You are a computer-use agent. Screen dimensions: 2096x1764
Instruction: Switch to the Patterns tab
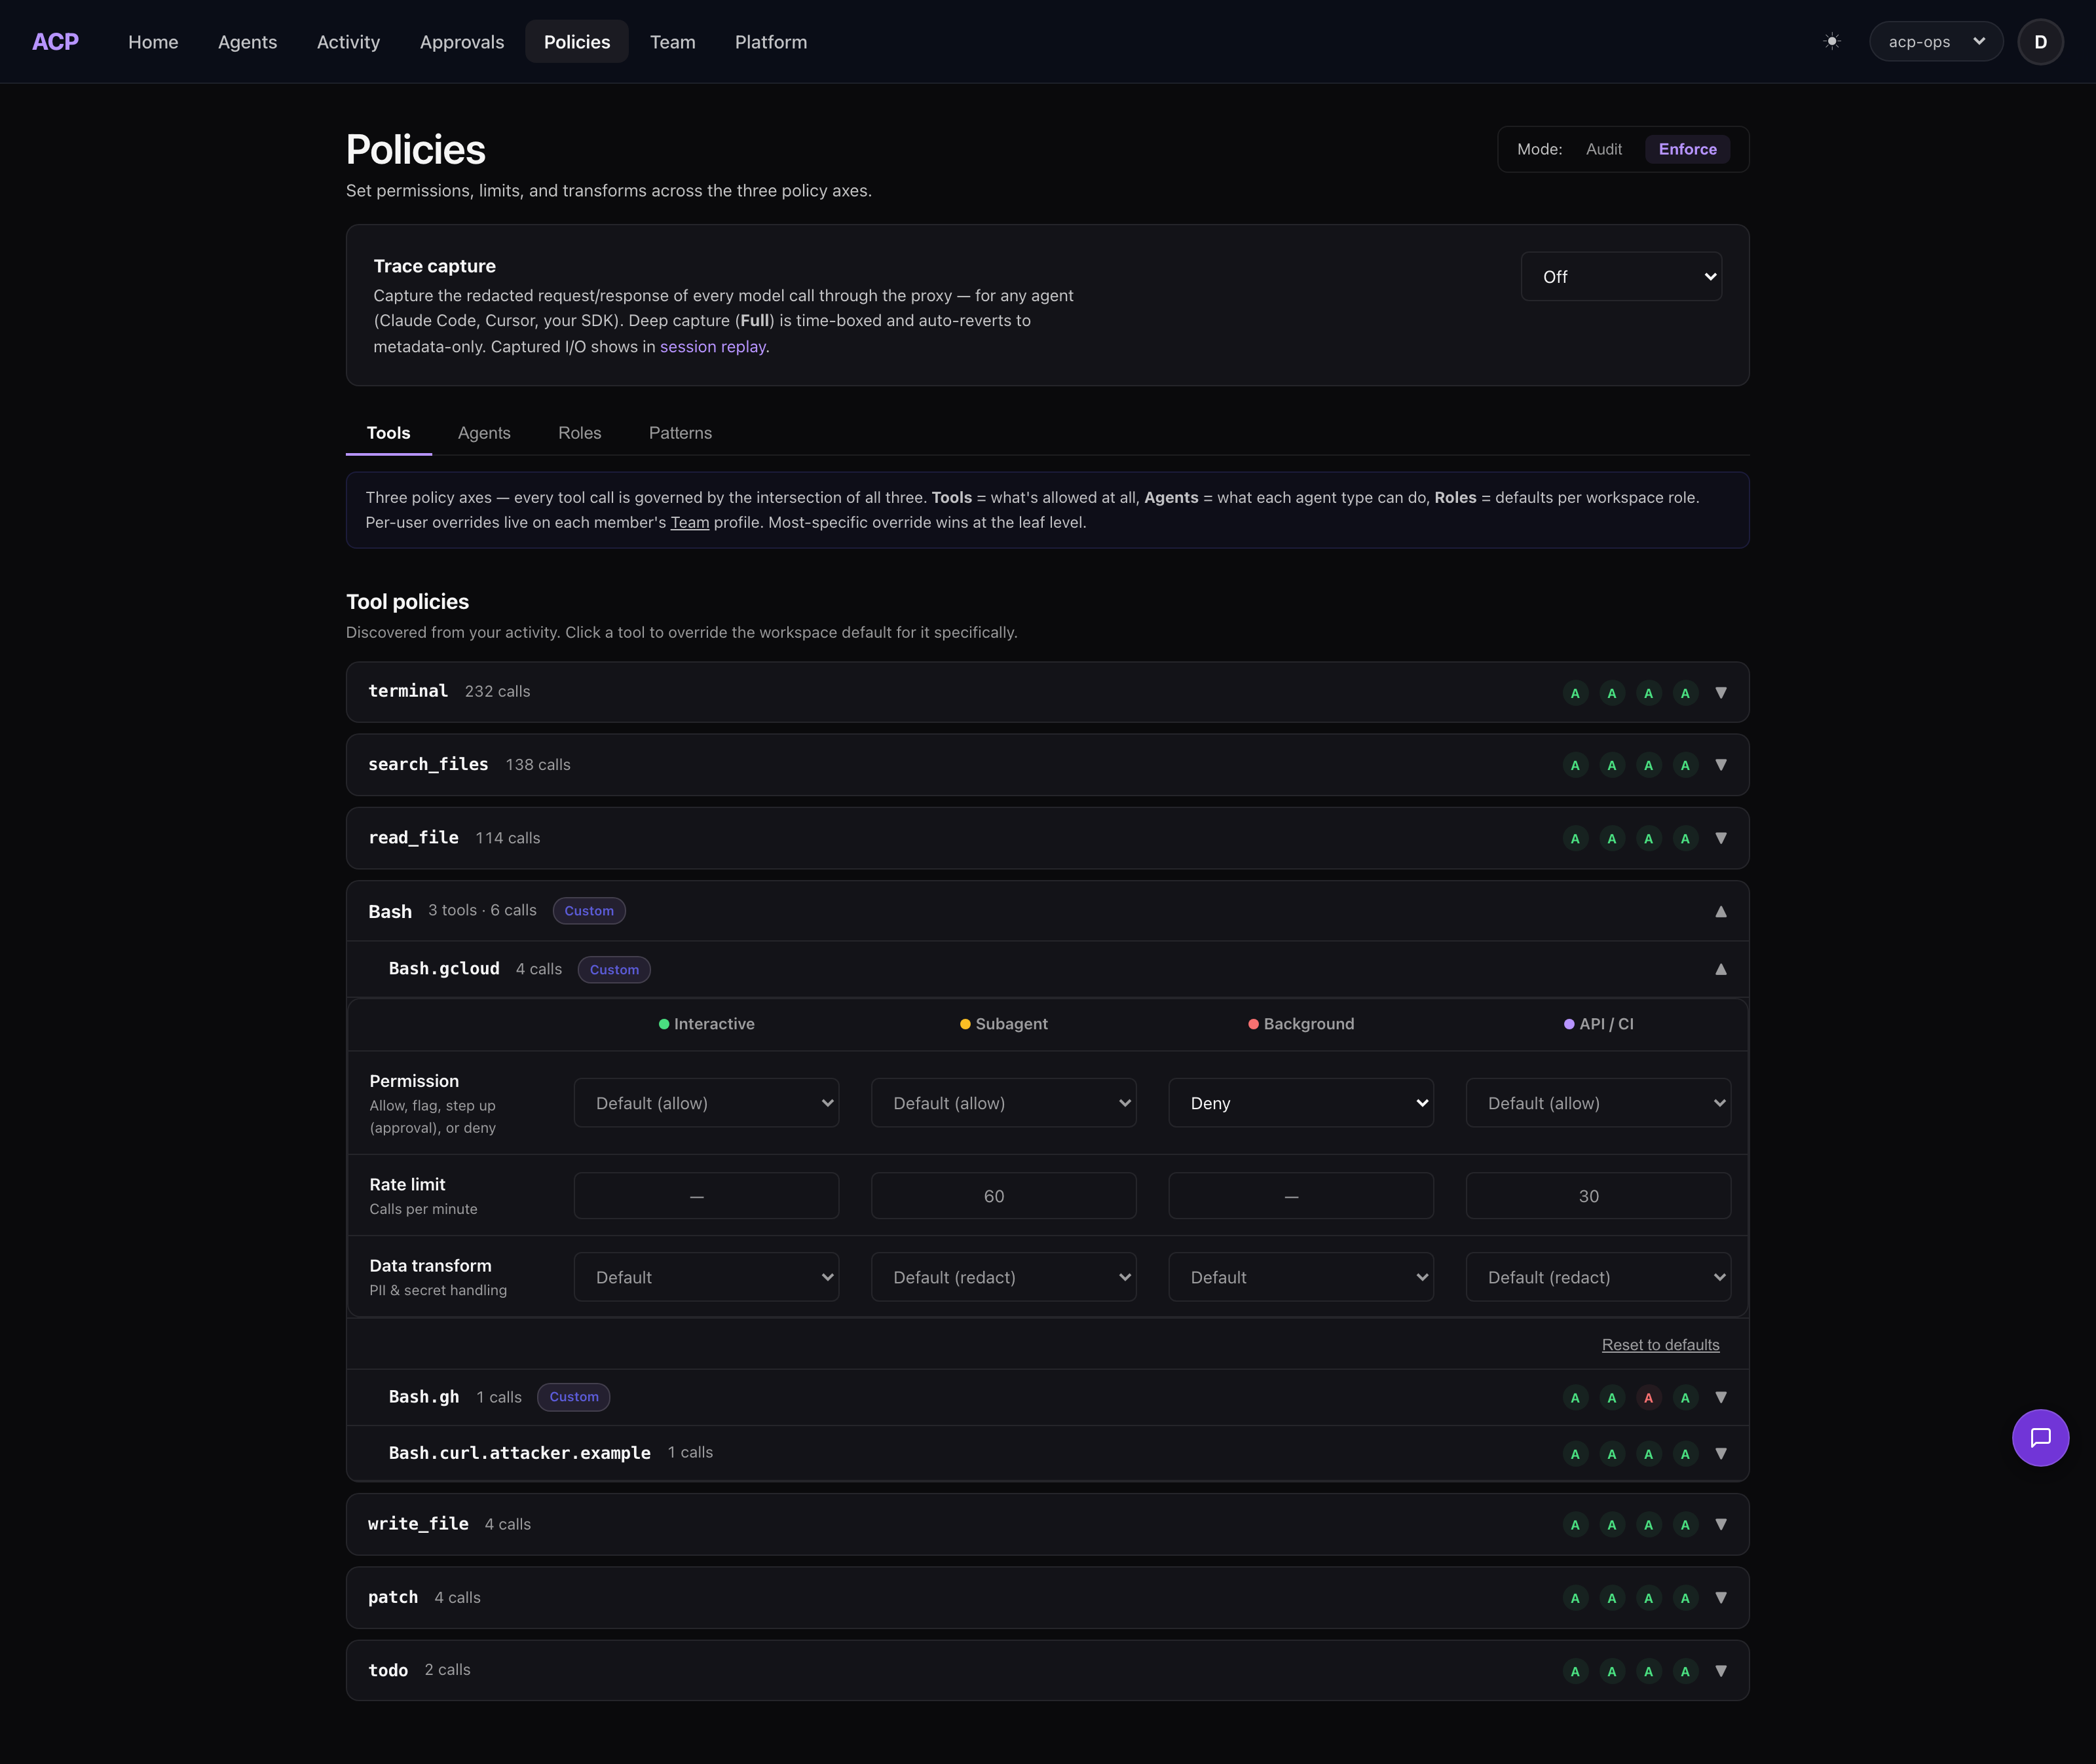[681, 433]
